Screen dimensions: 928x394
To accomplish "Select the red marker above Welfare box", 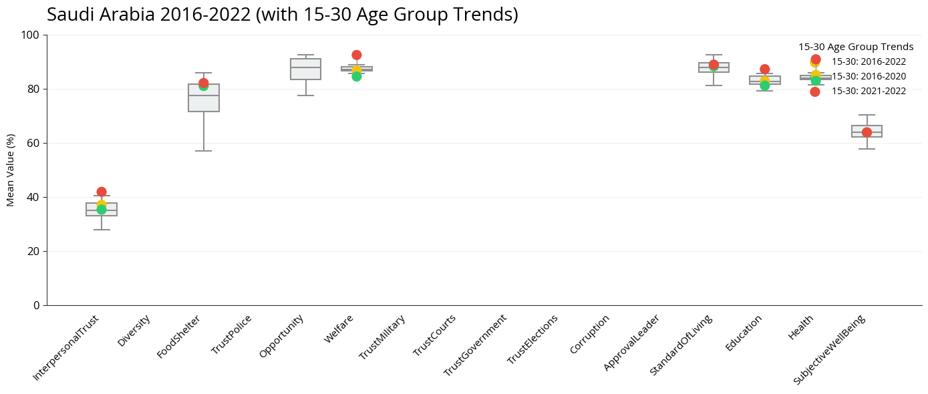I will (357, 55).
